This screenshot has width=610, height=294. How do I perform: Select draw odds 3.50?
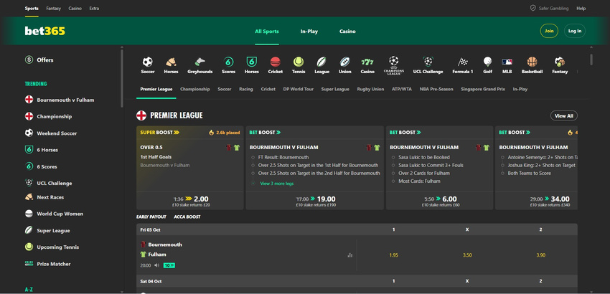467,255
